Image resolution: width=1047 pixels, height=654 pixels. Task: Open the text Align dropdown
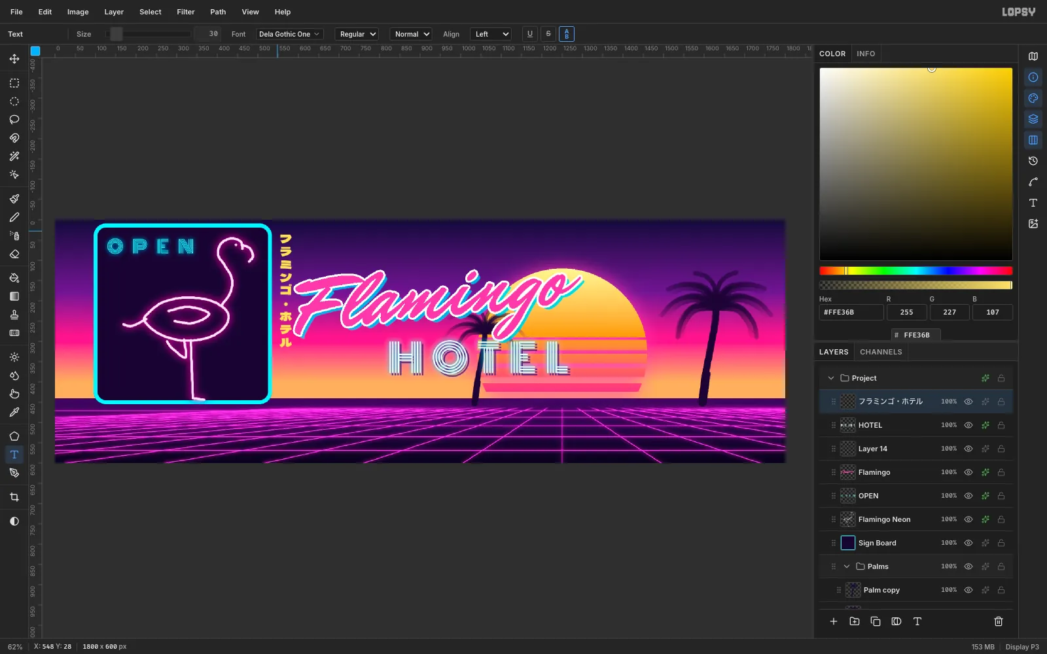[491, 34]
